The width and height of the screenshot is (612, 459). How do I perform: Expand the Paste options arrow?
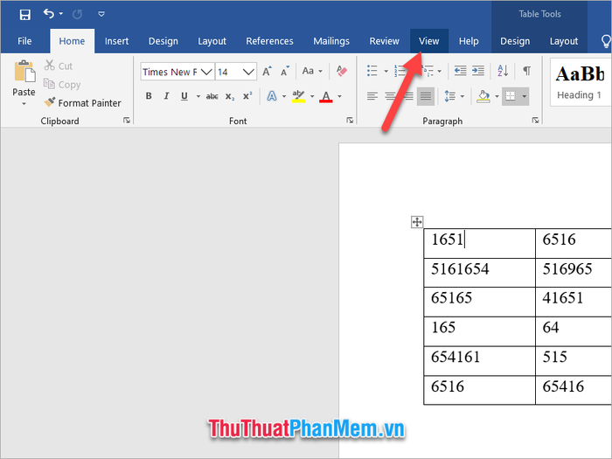[24, 104]
